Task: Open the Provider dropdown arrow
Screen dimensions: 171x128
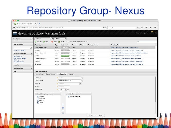Action: (x=80, y=84)
